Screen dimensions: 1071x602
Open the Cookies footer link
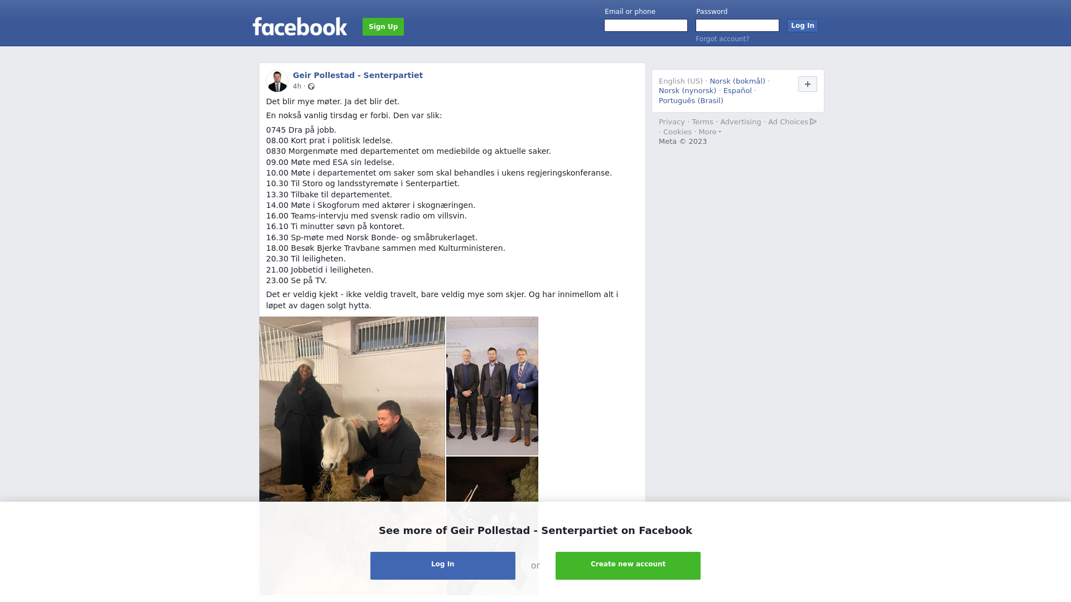coord(677,132)
